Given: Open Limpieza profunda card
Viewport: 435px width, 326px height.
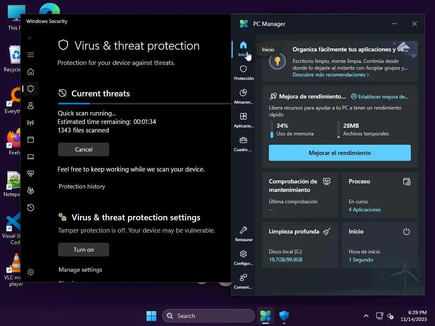Looking at the screenshot, I should pyautogui.click(x=299, y=245).
